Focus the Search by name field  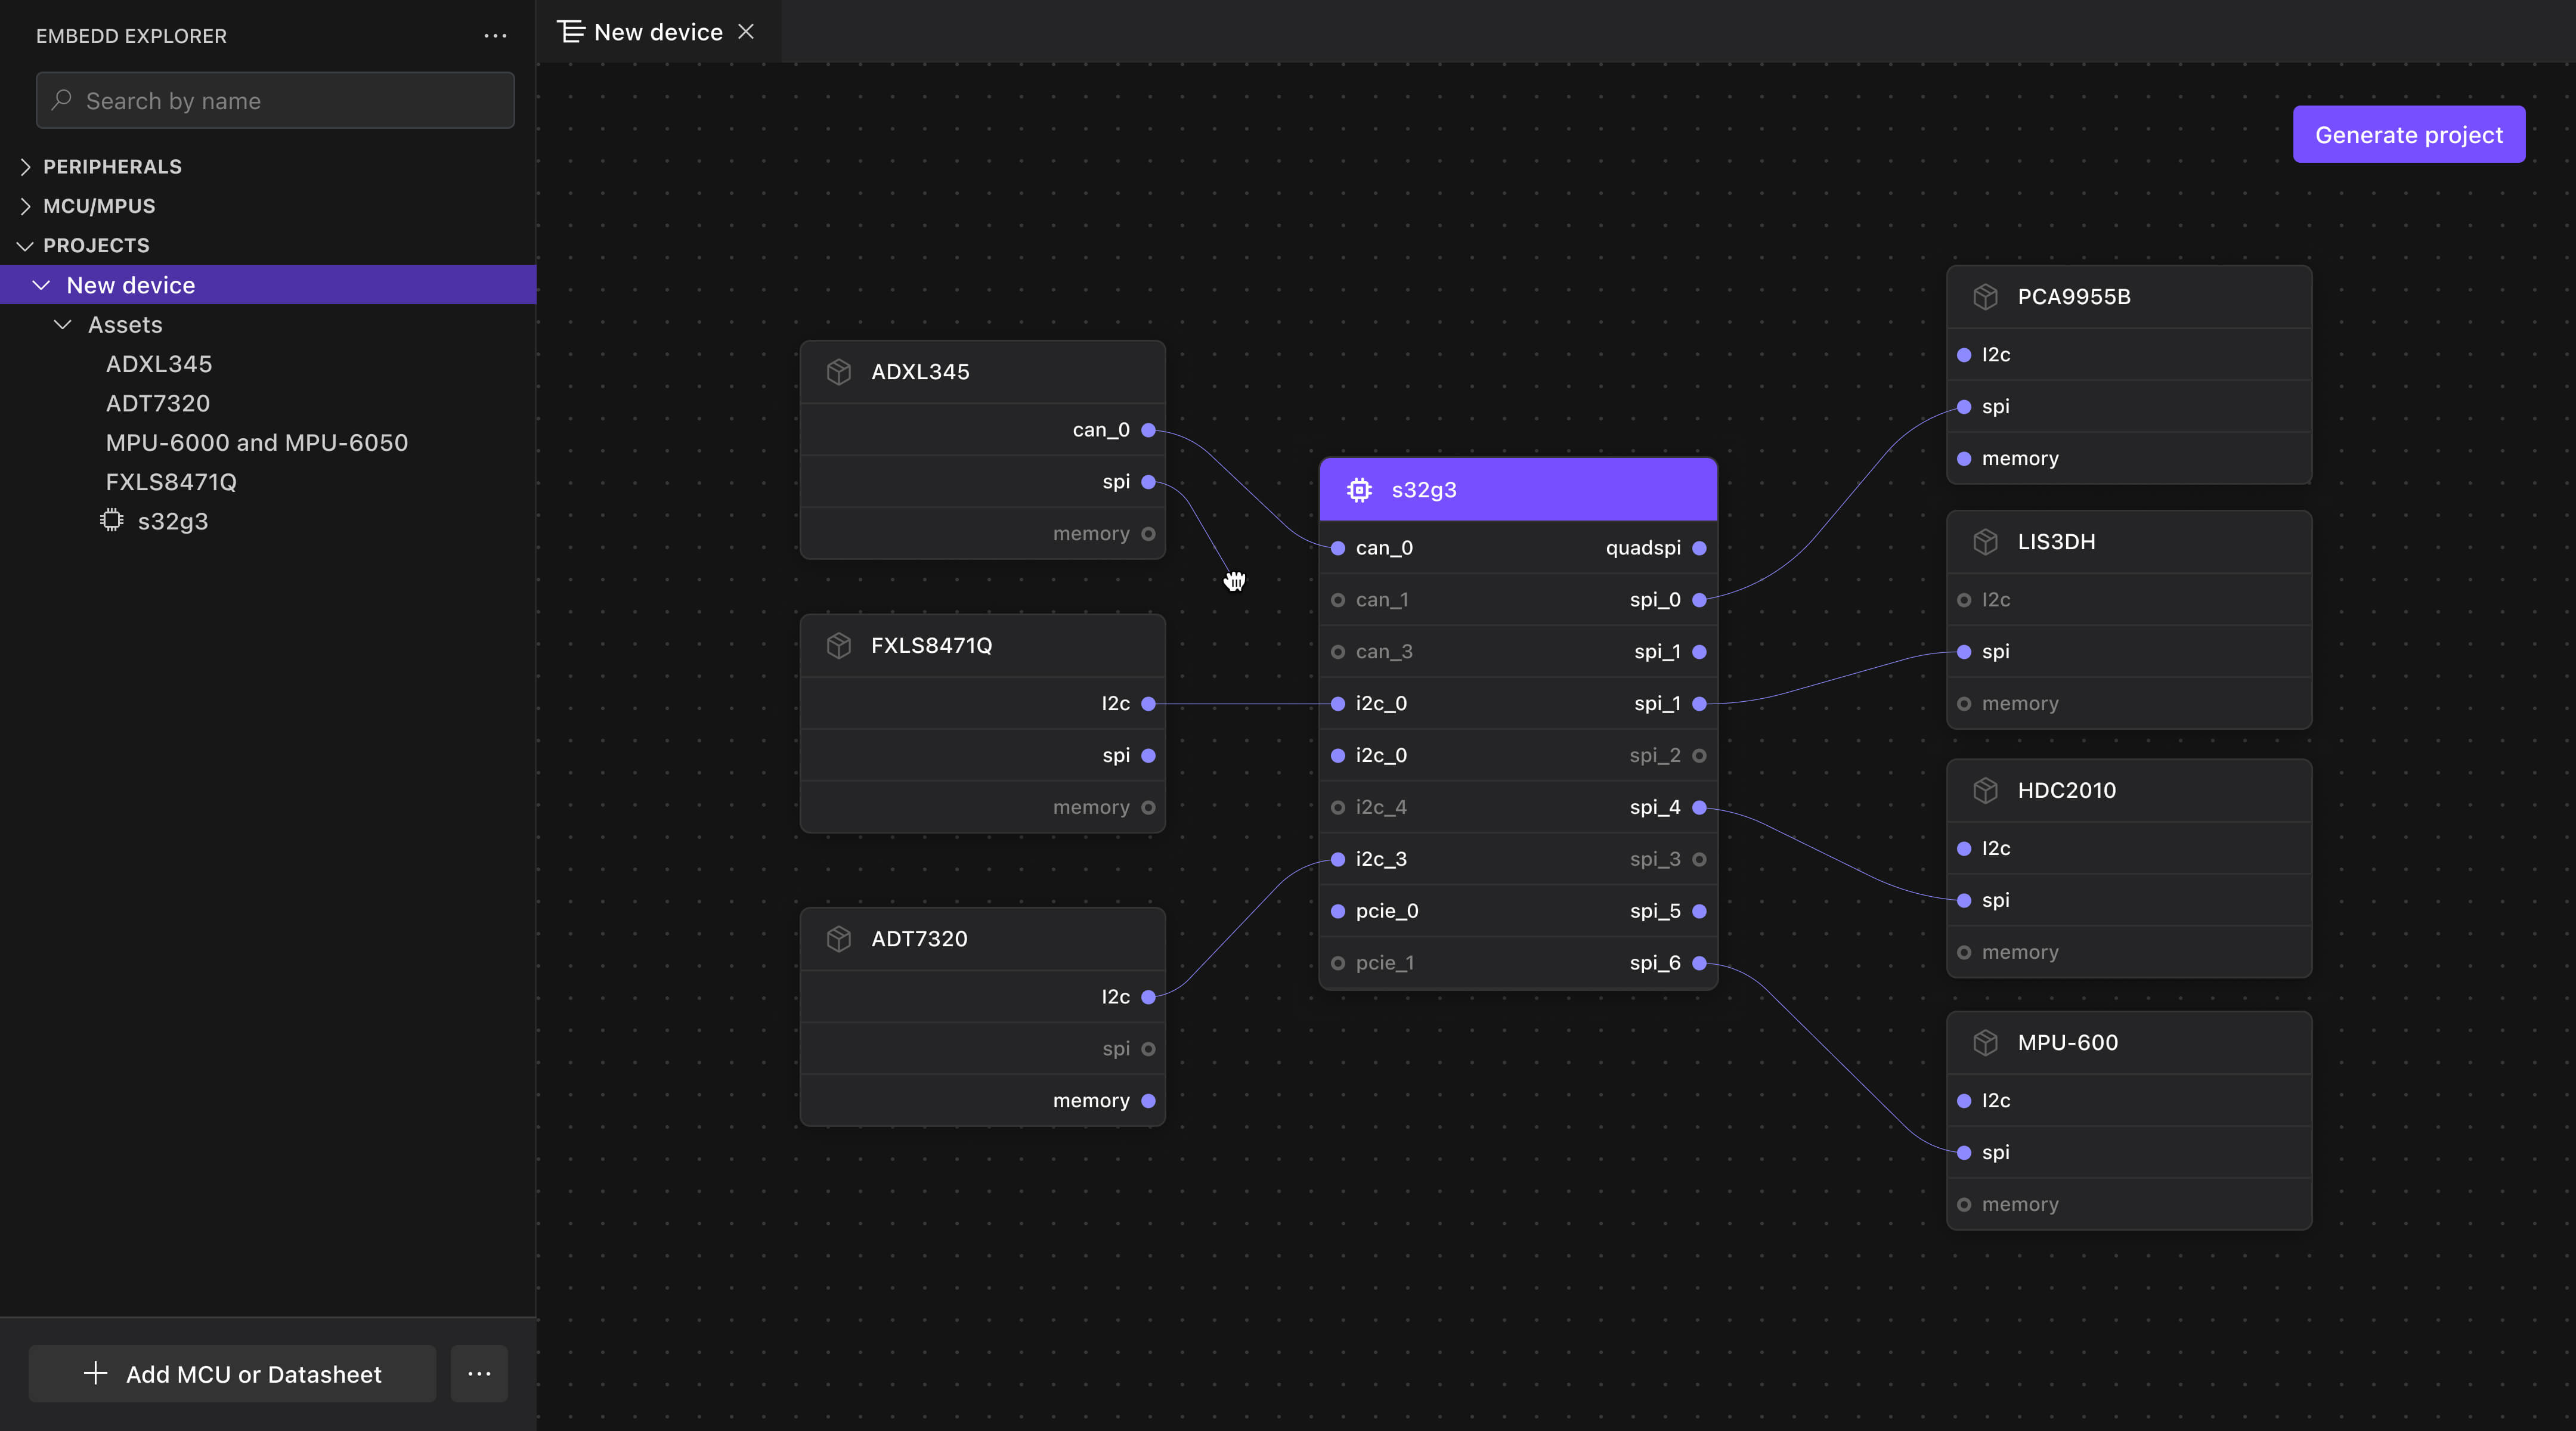pyautogui.click(x=275, y=101)
